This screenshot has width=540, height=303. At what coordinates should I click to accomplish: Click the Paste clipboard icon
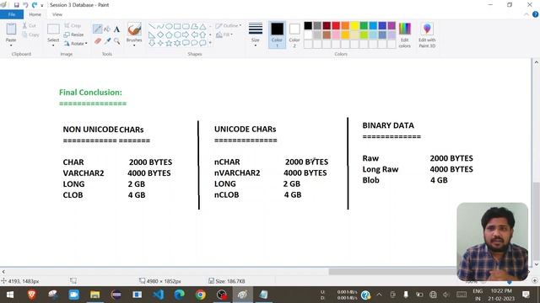[11, 29]
